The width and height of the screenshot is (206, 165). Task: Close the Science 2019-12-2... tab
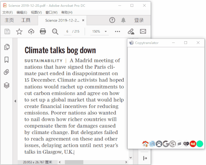83,20
